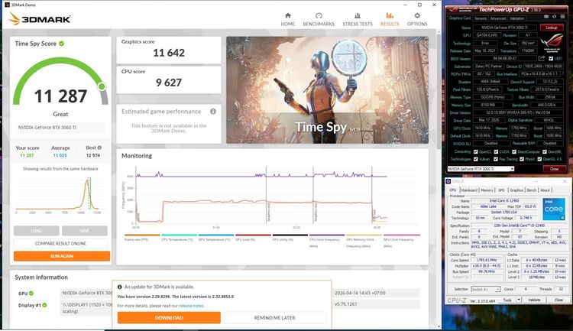
Task: Open the 3DMark Options gear
Action: [417, 19]
